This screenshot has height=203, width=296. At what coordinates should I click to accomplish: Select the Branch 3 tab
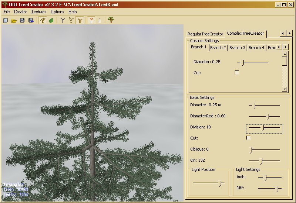[237, 48]
